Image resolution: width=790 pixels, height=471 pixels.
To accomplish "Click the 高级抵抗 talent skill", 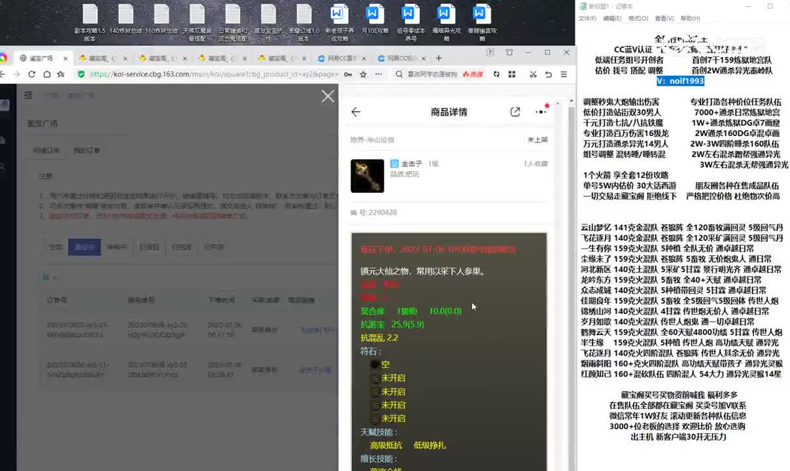I will click(x=386, y=445).
